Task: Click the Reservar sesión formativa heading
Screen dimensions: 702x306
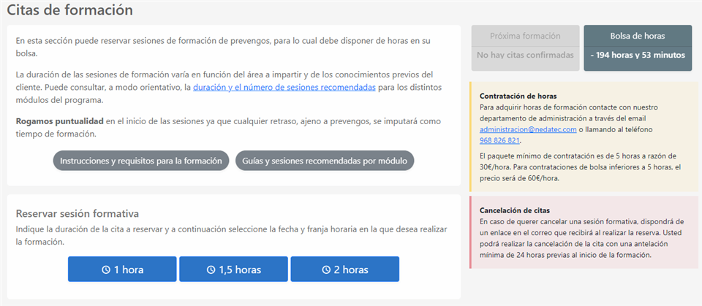Action: (x=78, y=213)
